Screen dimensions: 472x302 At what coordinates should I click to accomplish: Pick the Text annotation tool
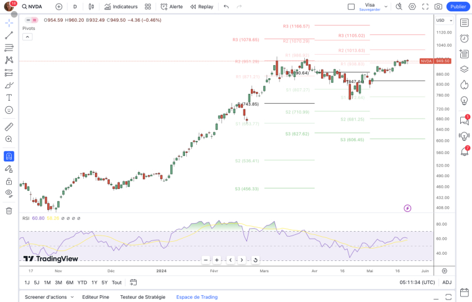click(9, 98)
